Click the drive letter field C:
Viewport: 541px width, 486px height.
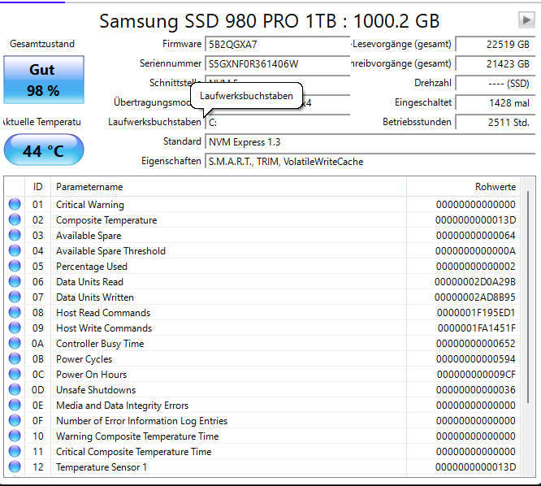pos(277,123)
